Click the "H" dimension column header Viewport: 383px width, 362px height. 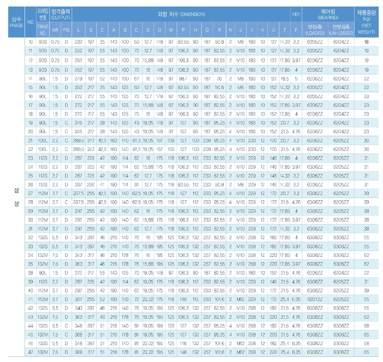pyautogui.click(x=196, y=29)
